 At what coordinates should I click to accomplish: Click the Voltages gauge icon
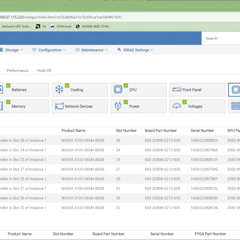tap(177, 106)
